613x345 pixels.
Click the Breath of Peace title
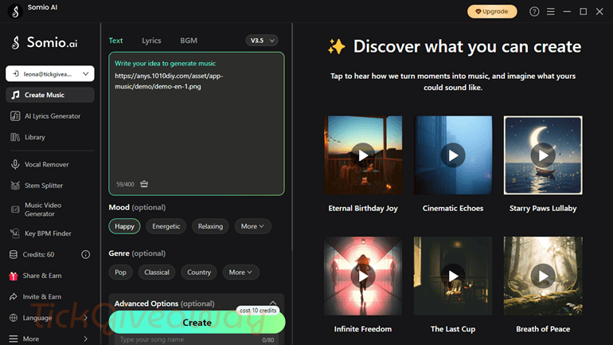pyautogui.click(x=543, y=329)
